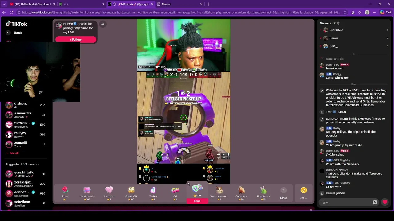Screen dimensions: 394x221
Task: Click the TikTok logo
Action: (17, 24)
